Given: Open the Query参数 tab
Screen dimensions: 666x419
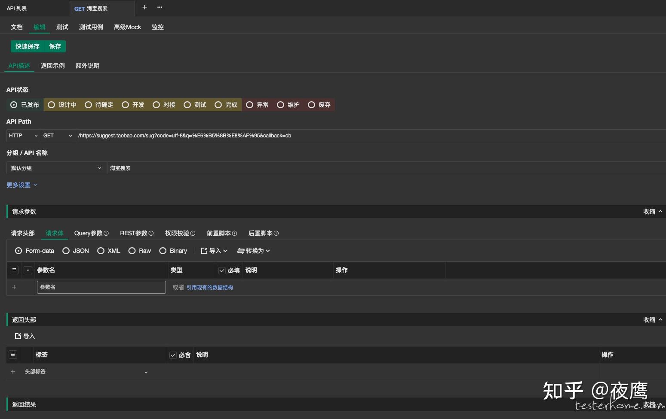Looking at the screenshot, I should click(x=89, y=233).
